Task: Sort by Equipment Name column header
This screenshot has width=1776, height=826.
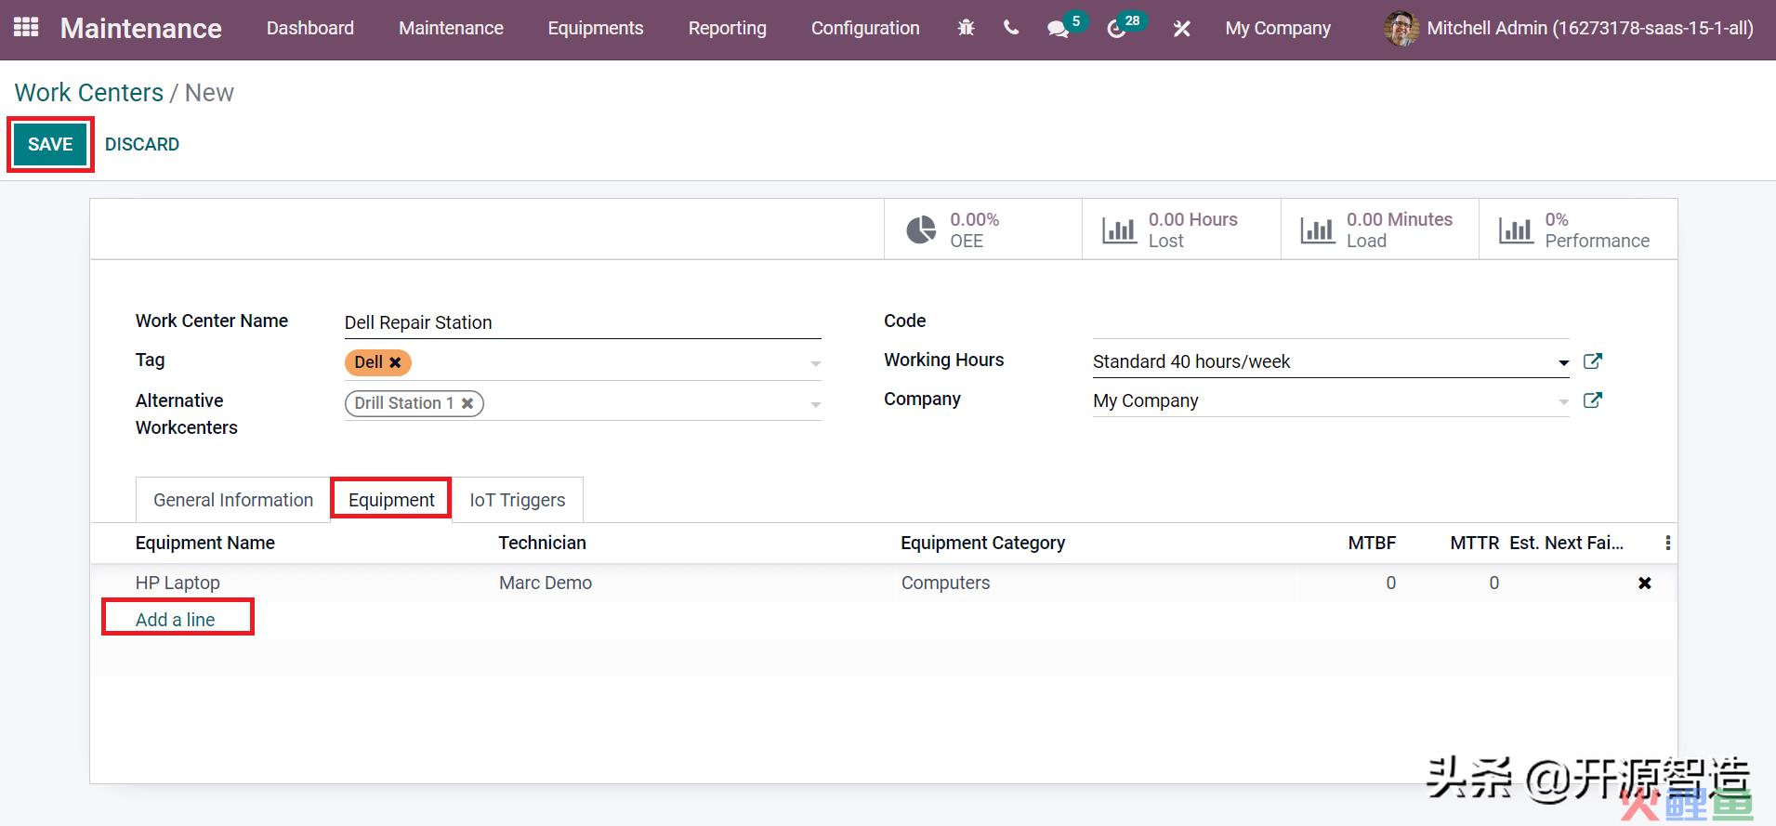Action: 205,543
